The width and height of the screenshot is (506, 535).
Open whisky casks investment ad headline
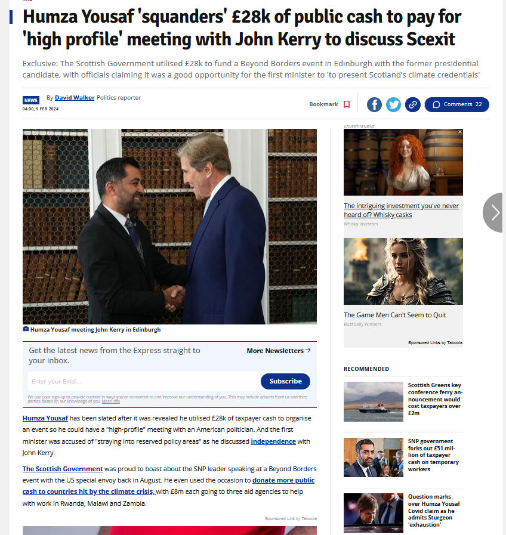tap(401, 211)
